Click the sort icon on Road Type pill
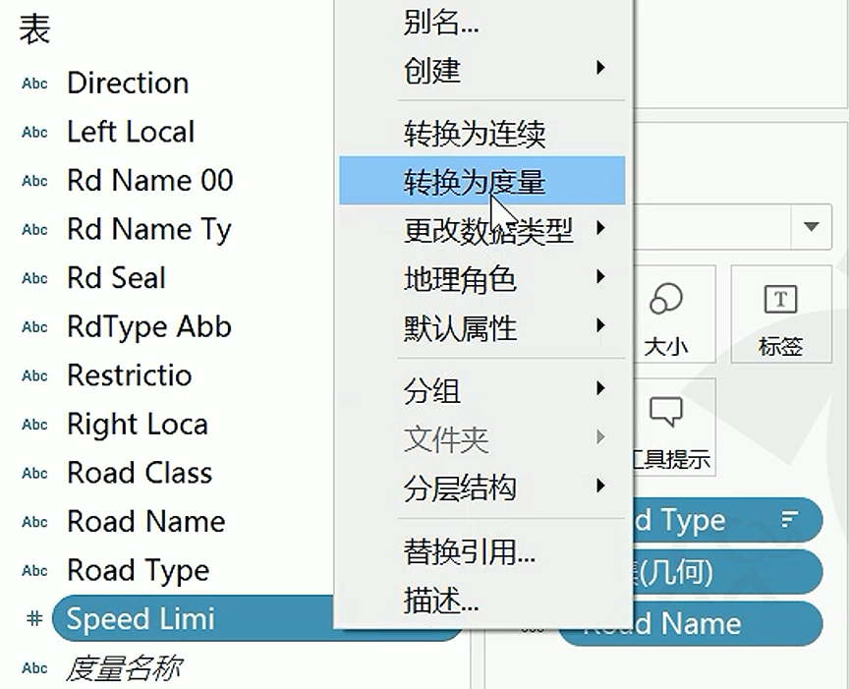The image size is (849, 689). [x=790, y=520]
